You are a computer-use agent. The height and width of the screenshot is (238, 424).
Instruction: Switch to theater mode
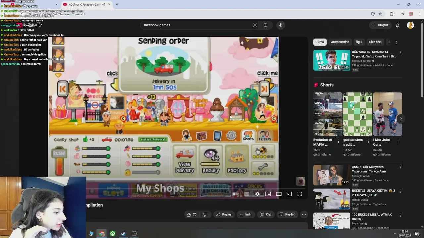click(279, 194)
